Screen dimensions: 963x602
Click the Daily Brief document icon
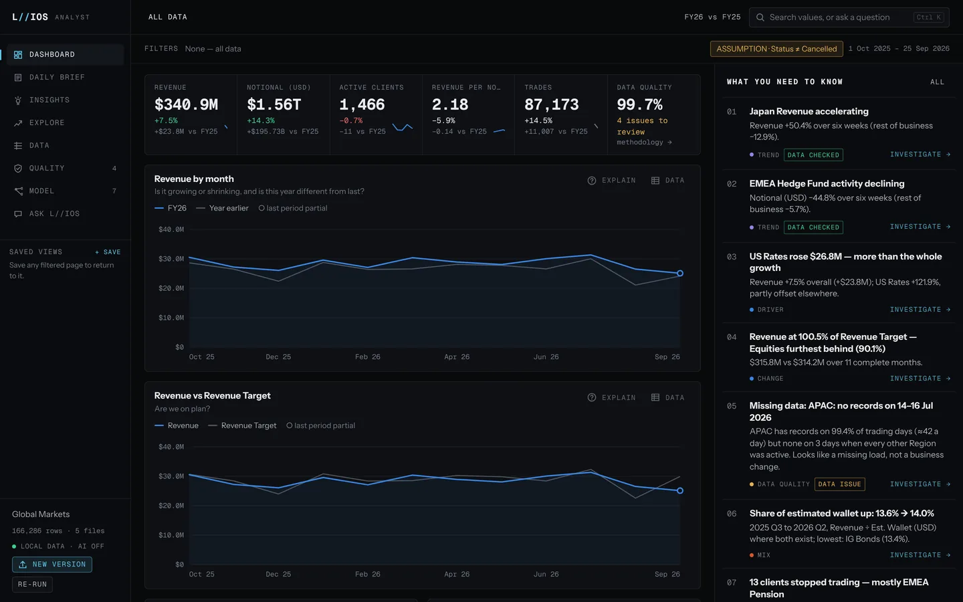(x=18, y=78)
